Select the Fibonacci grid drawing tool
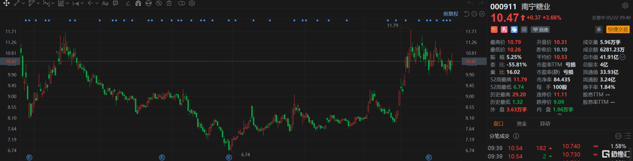The height and width of the screenshot is (161, 633). (x=61, y=3)
